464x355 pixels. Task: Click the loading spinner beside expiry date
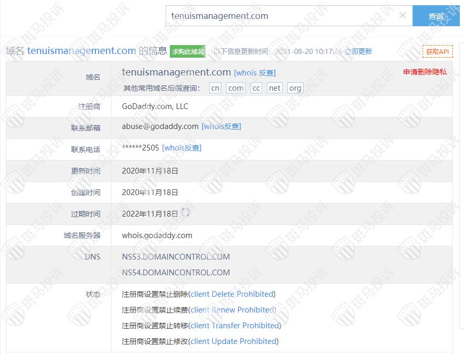click(x=185, y=212)
